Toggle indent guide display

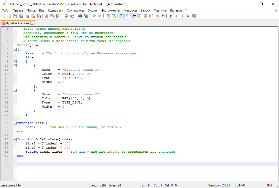[x=133, y=16]
